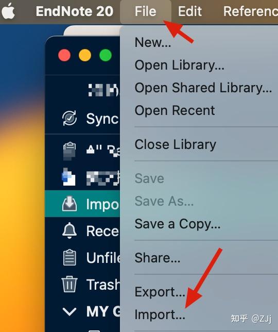Open the Apple menu logo
The width and height of the screenshot is (278, 332).
pyautogui.click(x=8, y=11)
